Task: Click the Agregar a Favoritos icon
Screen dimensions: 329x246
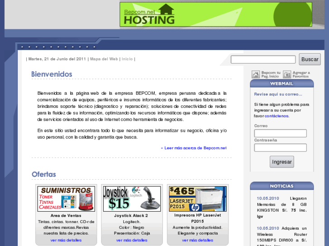Action: pos(287,74)
